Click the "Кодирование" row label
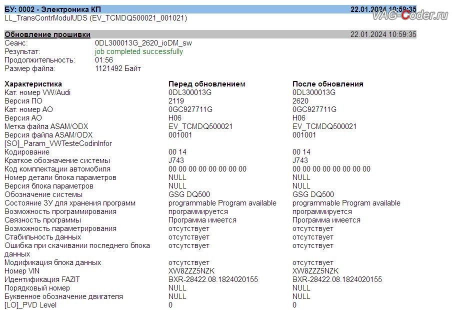The image size is (460, 310). pos(26,152)
